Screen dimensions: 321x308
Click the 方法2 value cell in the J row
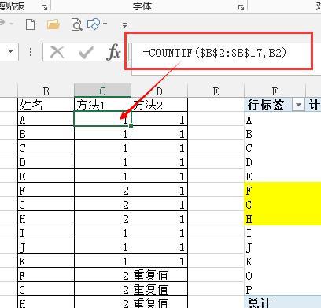(x=159, y=247)
